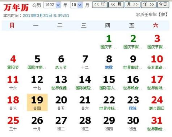
Task: Select October 29 初四
Action: coord(109,124)
